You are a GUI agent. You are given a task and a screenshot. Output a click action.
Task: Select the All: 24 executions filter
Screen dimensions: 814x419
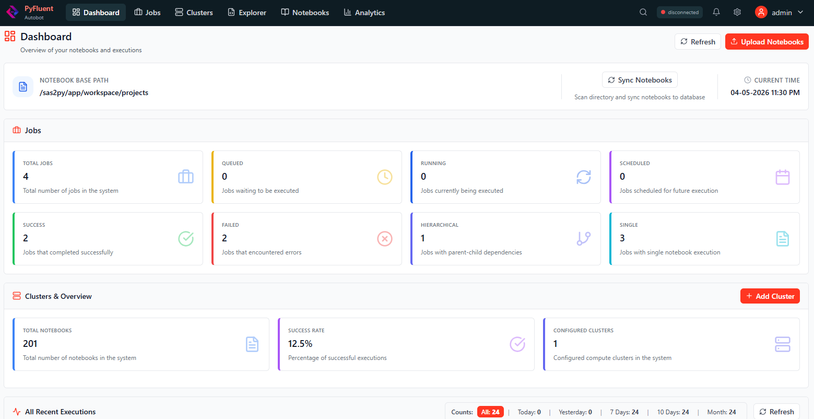pos(490,412)
